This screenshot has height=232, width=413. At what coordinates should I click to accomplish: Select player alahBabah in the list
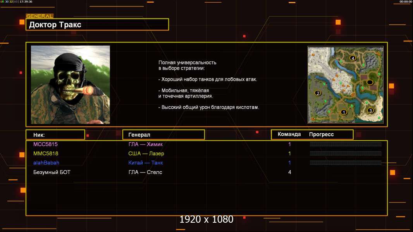(x=46, y=163)
